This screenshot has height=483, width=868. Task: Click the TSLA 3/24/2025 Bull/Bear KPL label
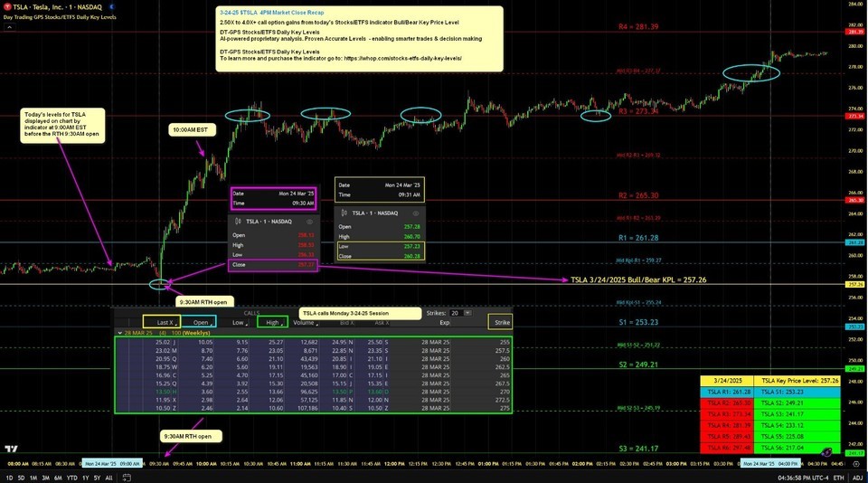(638, 279)
